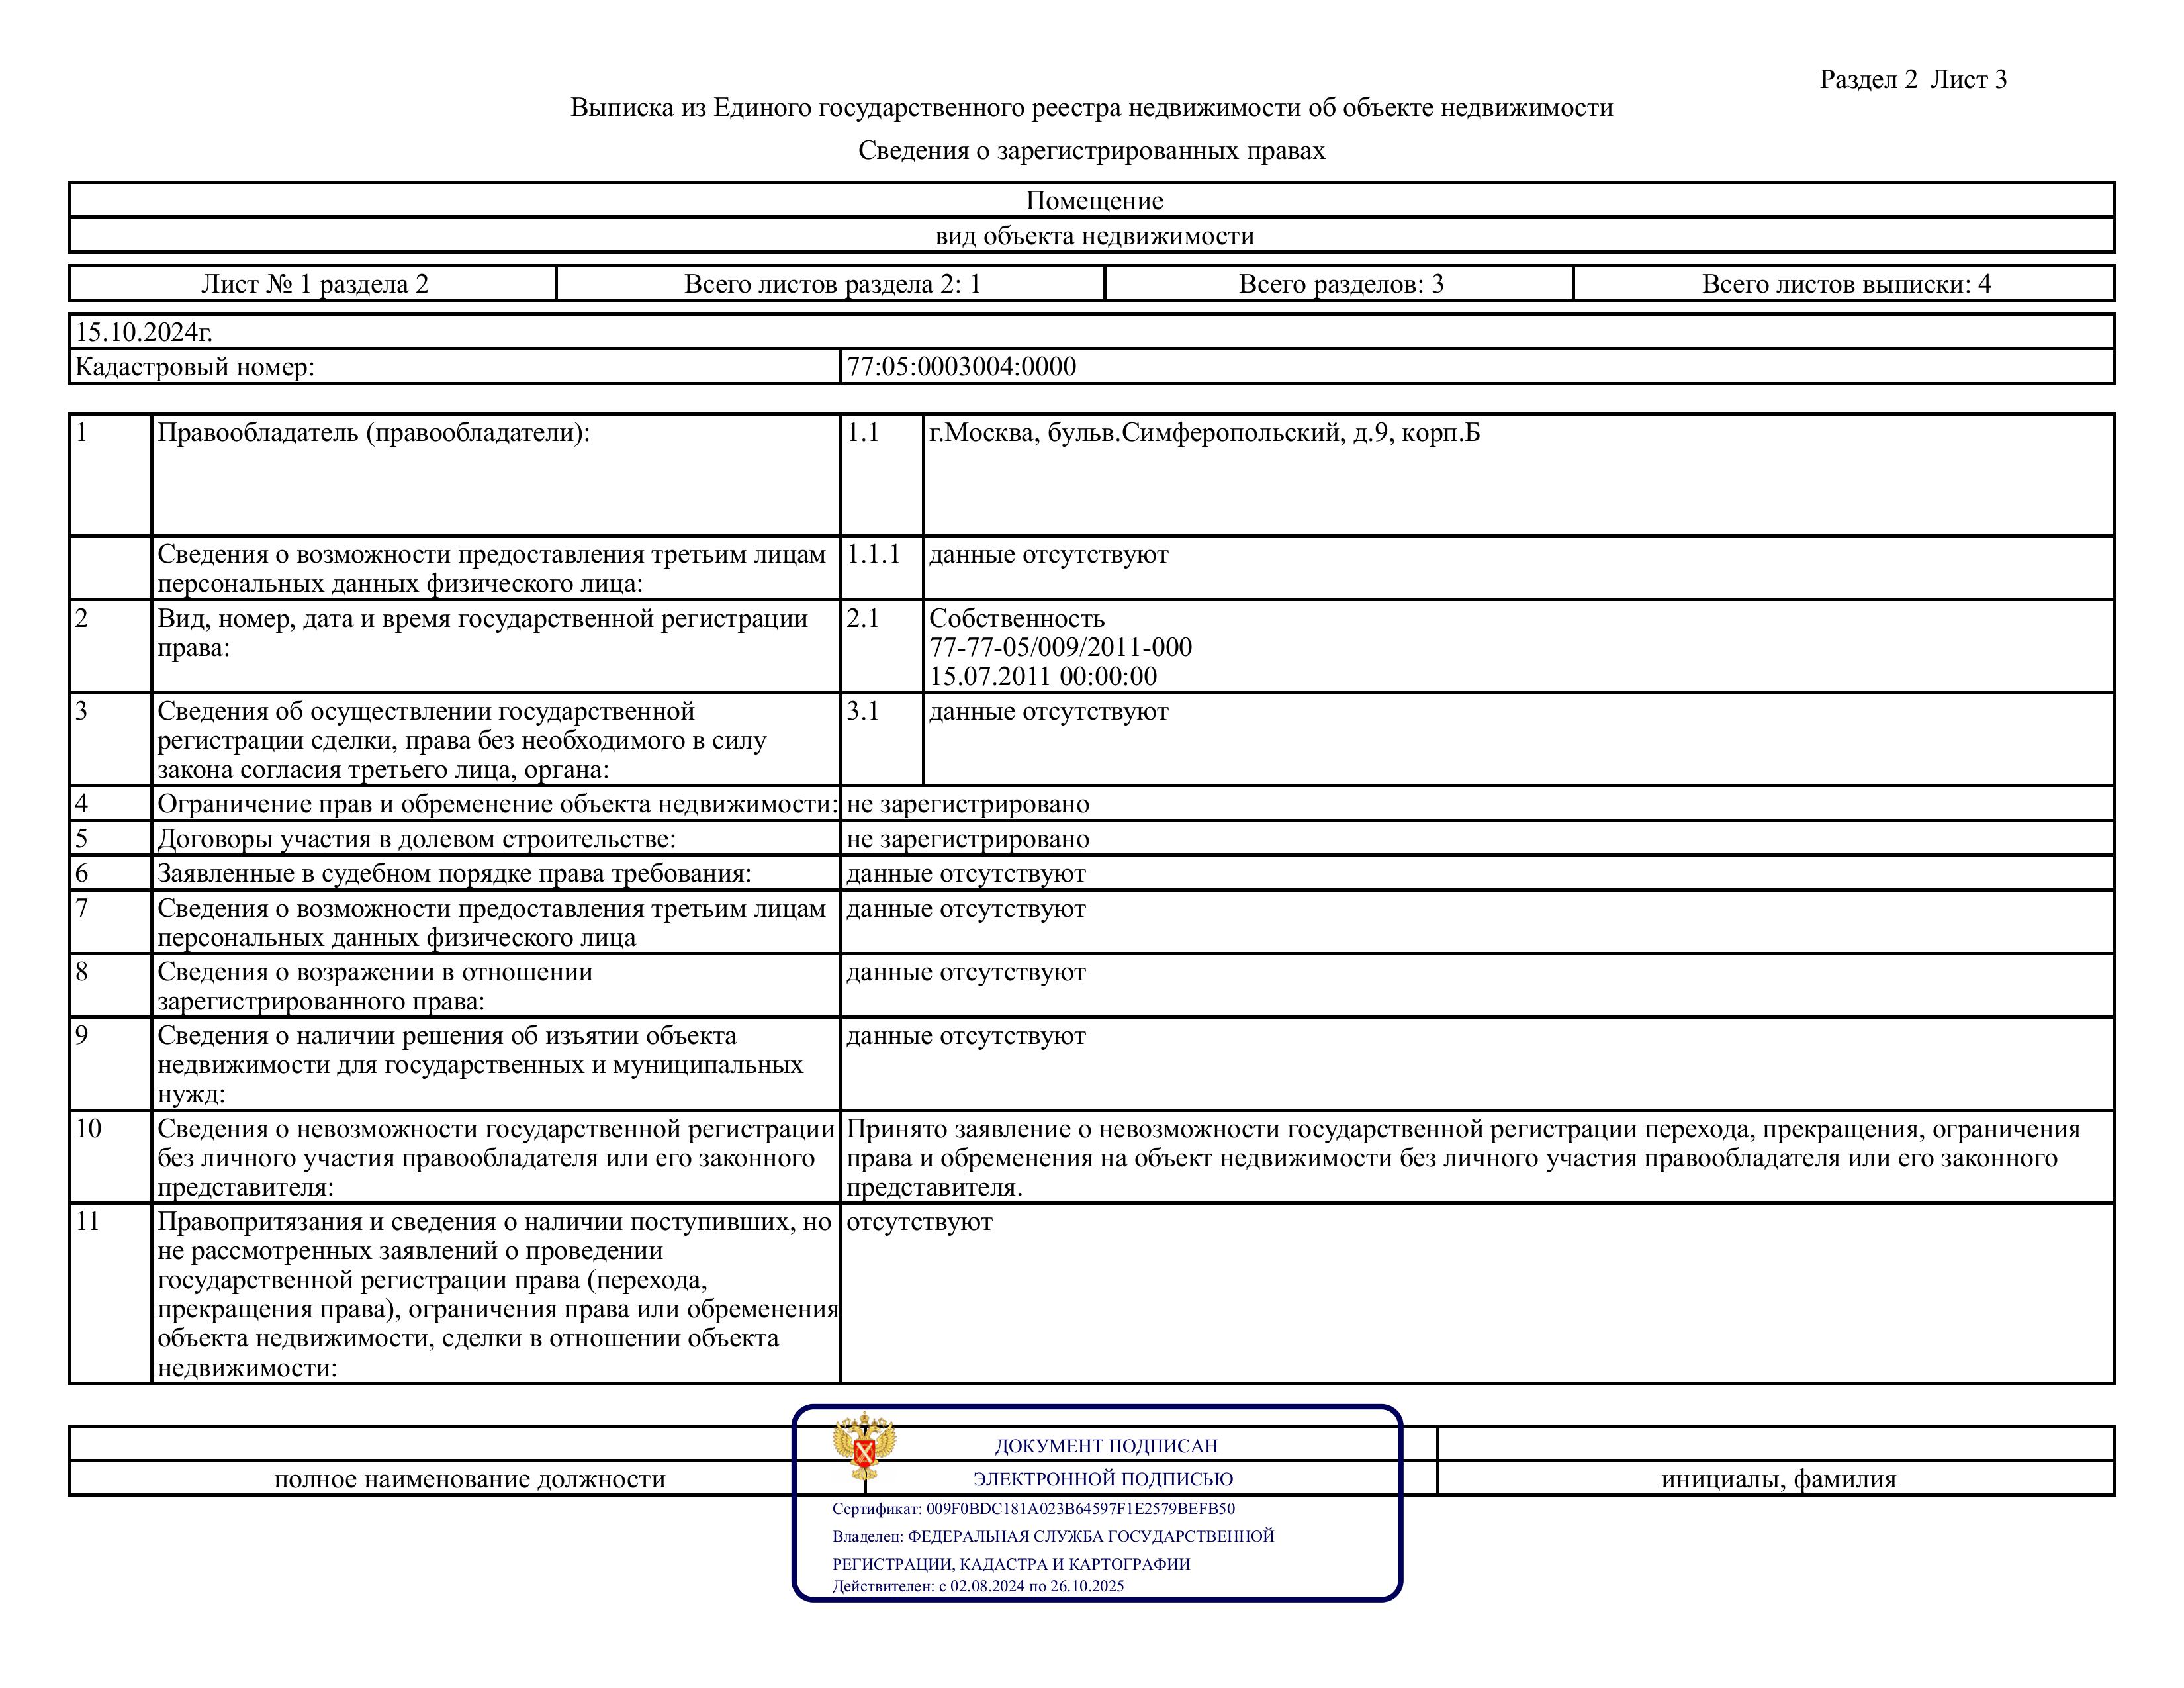The height and width of the screenshot is (1688, 2184).
Task: Click the 'Лист № 1 раздела 2' cell
Action: pyautogui.click(x=314, y=284)
